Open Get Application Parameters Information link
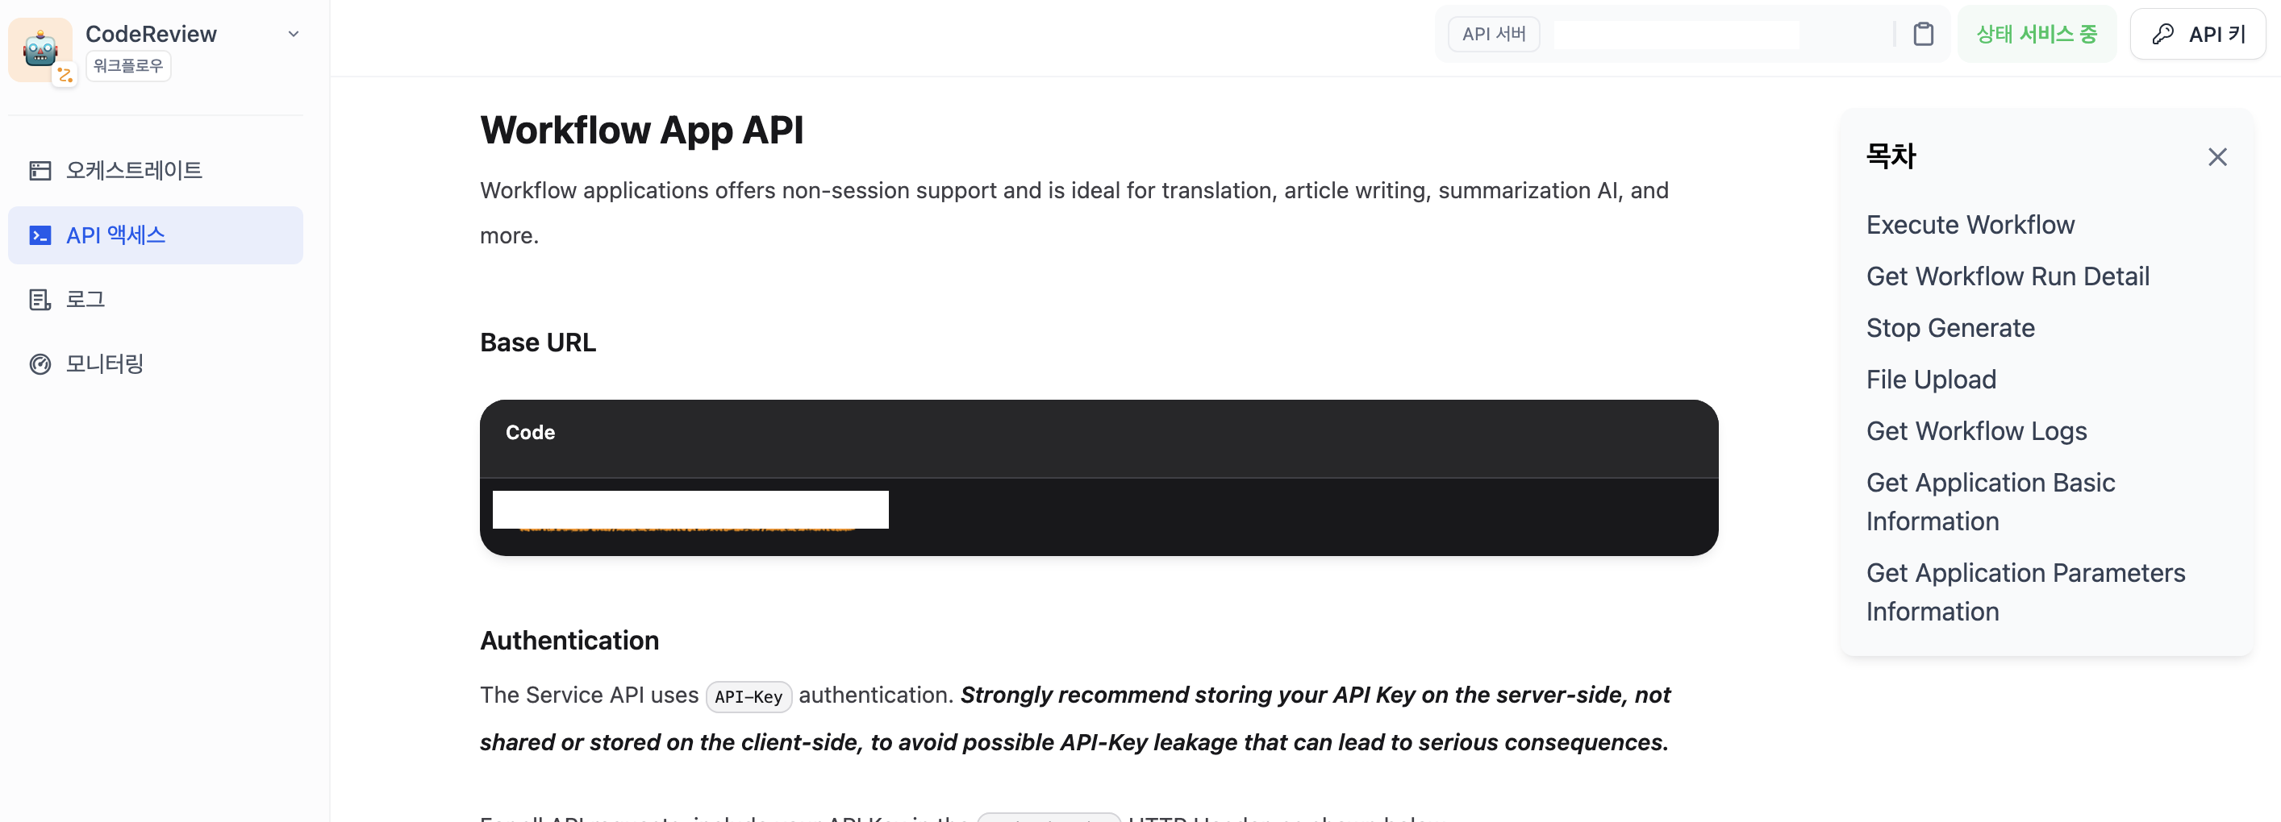 click(x=2026, y=592)
